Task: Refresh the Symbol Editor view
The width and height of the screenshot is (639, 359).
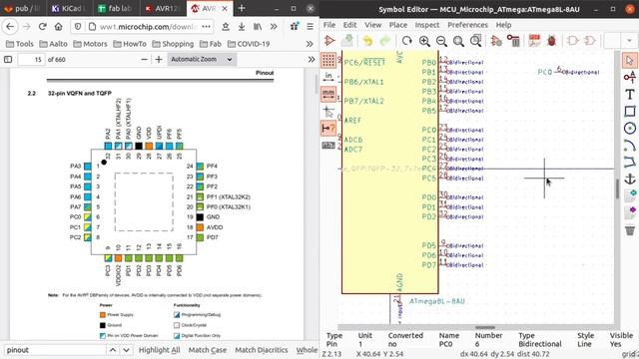Action: (x=406, y=41)
